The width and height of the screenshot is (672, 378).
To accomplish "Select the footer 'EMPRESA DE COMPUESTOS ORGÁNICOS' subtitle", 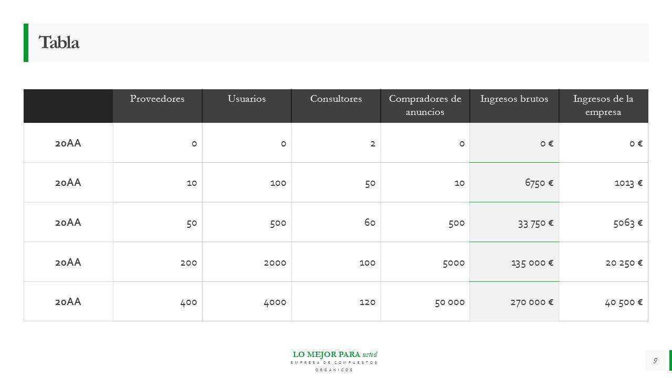I will (x=334, y=366).
